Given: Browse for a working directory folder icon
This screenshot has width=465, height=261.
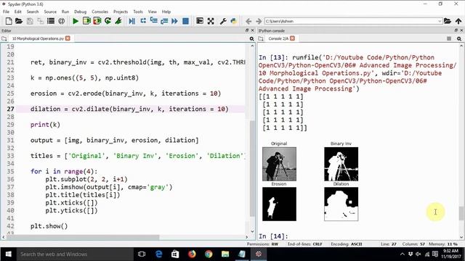Looking at the screenshot, I should (448, 21).
